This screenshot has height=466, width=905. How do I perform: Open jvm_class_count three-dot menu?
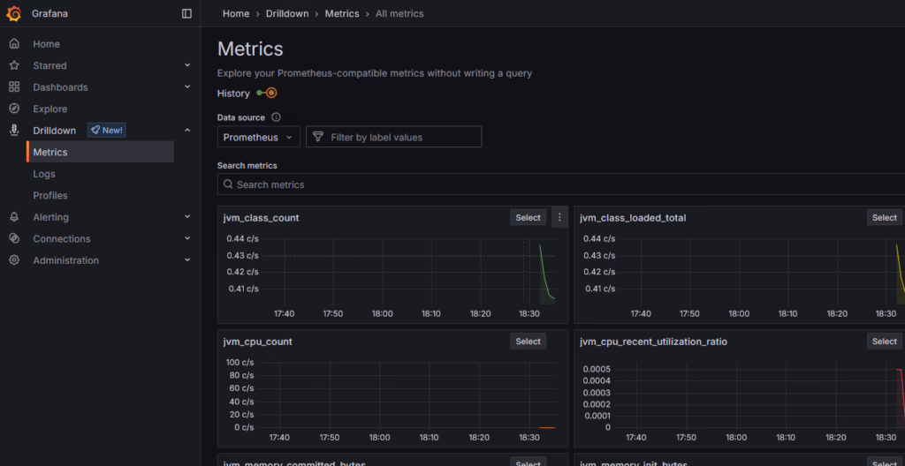tap(559, 217)
